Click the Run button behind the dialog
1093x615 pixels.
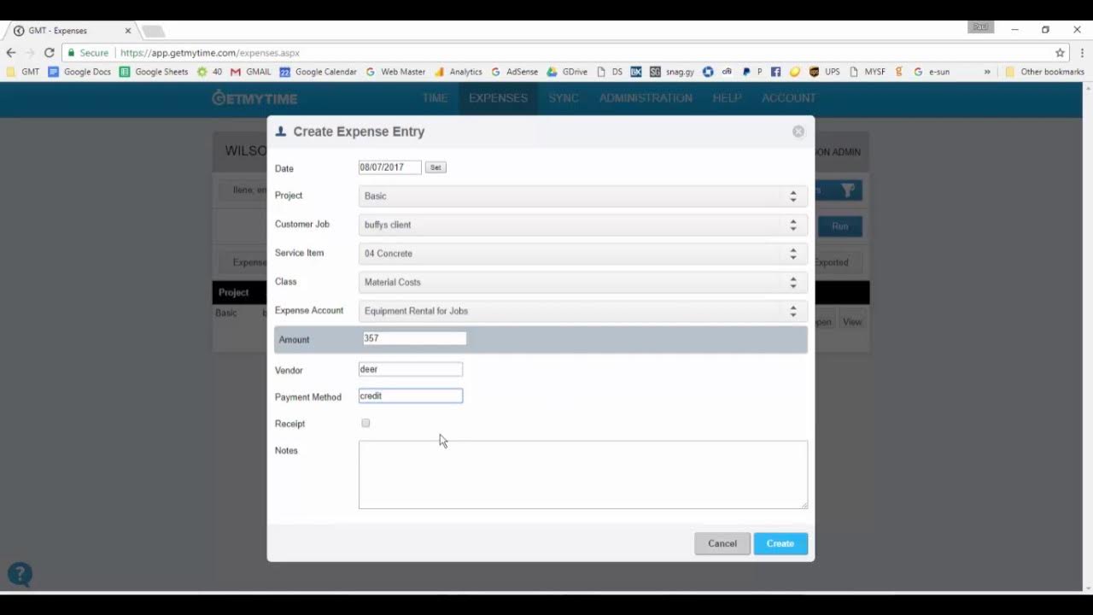(840, 226)
